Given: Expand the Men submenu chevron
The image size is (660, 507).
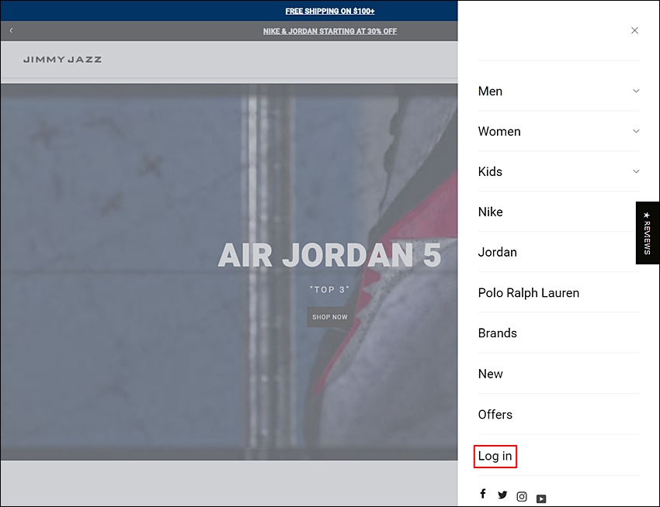Looking at the screenshot, I should click(x=636, y=91).
